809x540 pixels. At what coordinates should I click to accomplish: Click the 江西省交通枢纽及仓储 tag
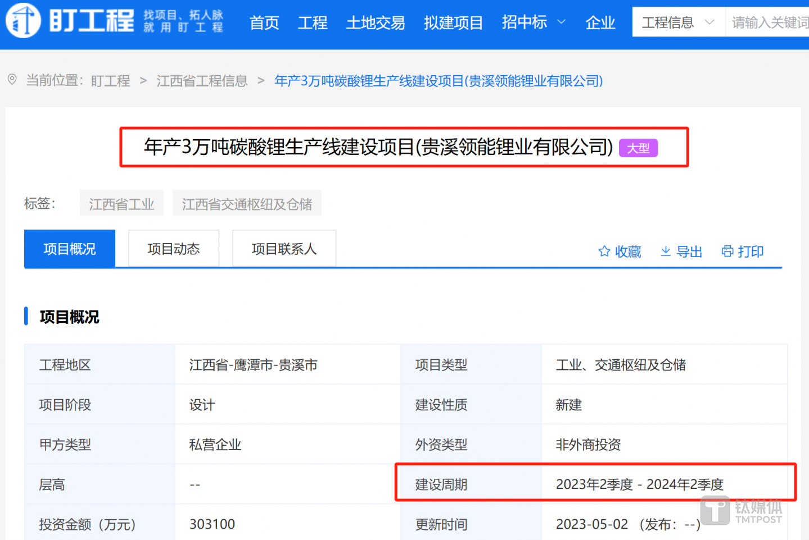(x=247, y=204)
